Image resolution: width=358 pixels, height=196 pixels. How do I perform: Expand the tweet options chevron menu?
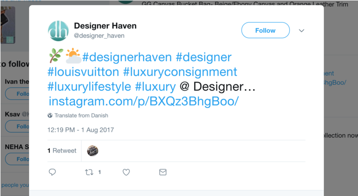(x=301, y=30)
